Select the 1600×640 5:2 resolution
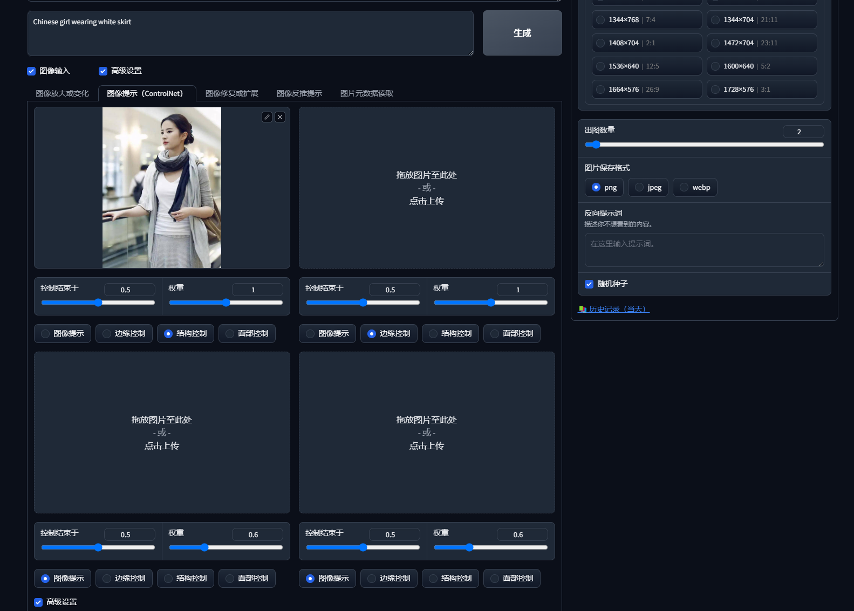This screenshot has width=854, height=611. point(762,66)
